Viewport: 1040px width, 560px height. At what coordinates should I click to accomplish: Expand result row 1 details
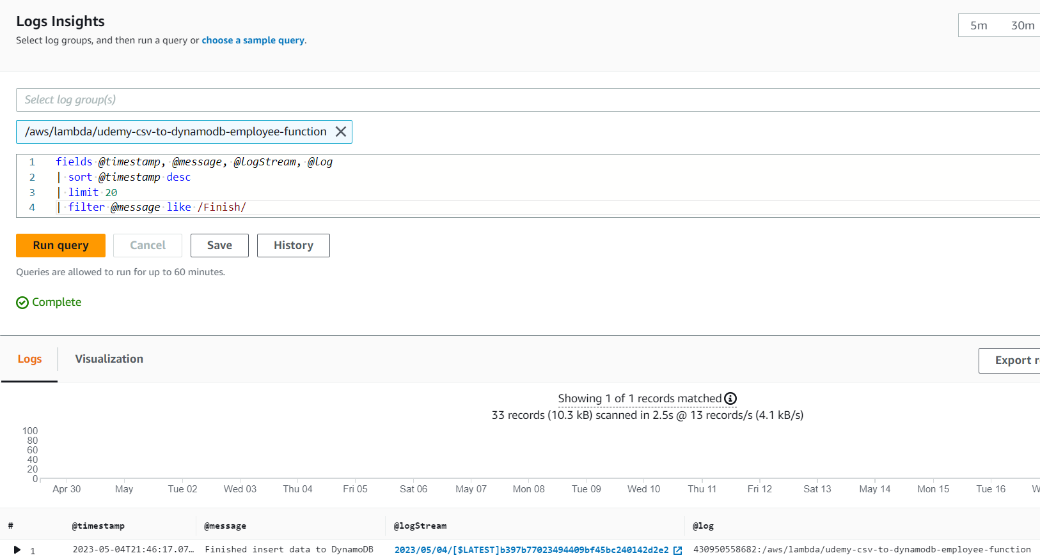(x=17, y=550)
